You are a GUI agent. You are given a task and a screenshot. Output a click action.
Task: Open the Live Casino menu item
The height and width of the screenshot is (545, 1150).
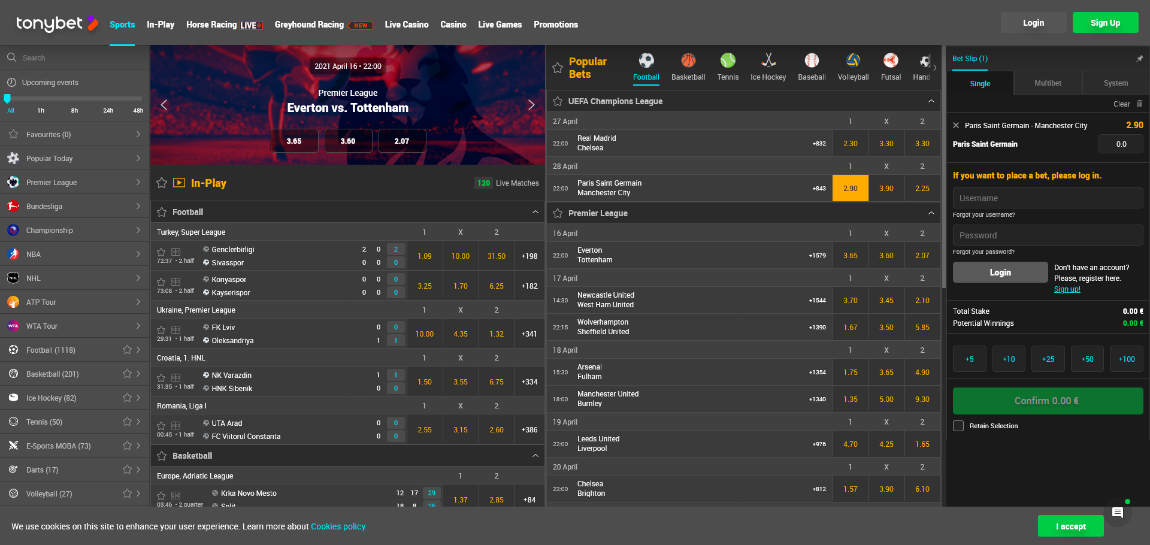407,25
